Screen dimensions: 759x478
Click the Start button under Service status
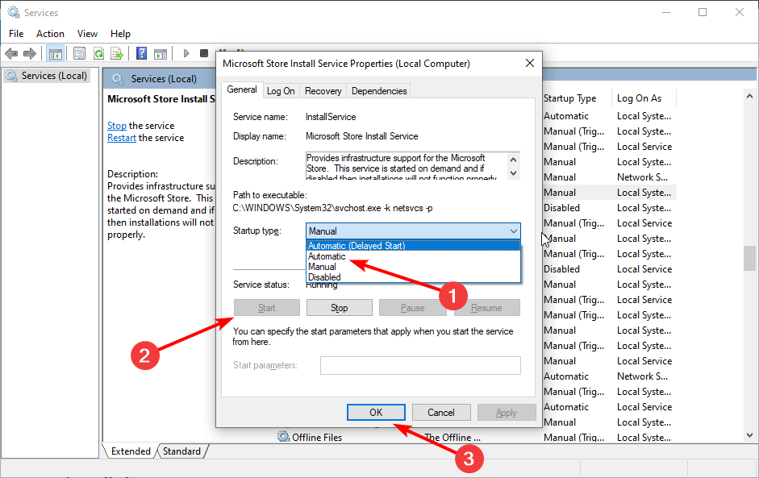(267, 308)
